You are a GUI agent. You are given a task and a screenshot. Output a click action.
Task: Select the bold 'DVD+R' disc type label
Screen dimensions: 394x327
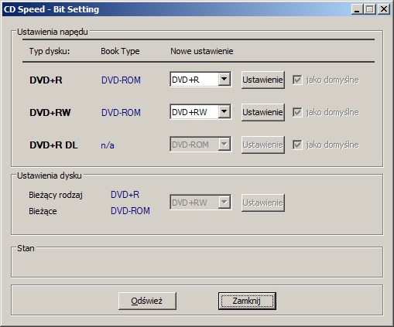(46, 80)
